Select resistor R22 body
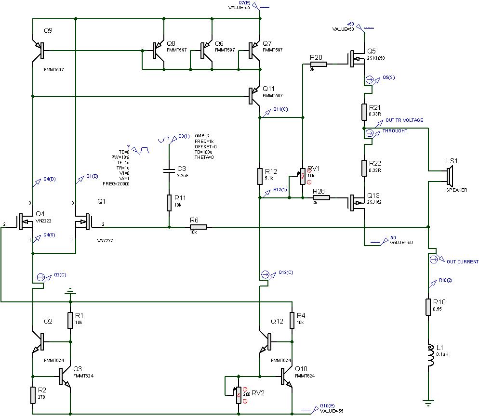Viewport: 479px width, 416px height. click(364, 168)
